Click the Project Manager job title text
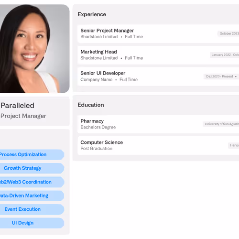 (x=23, y=116)
